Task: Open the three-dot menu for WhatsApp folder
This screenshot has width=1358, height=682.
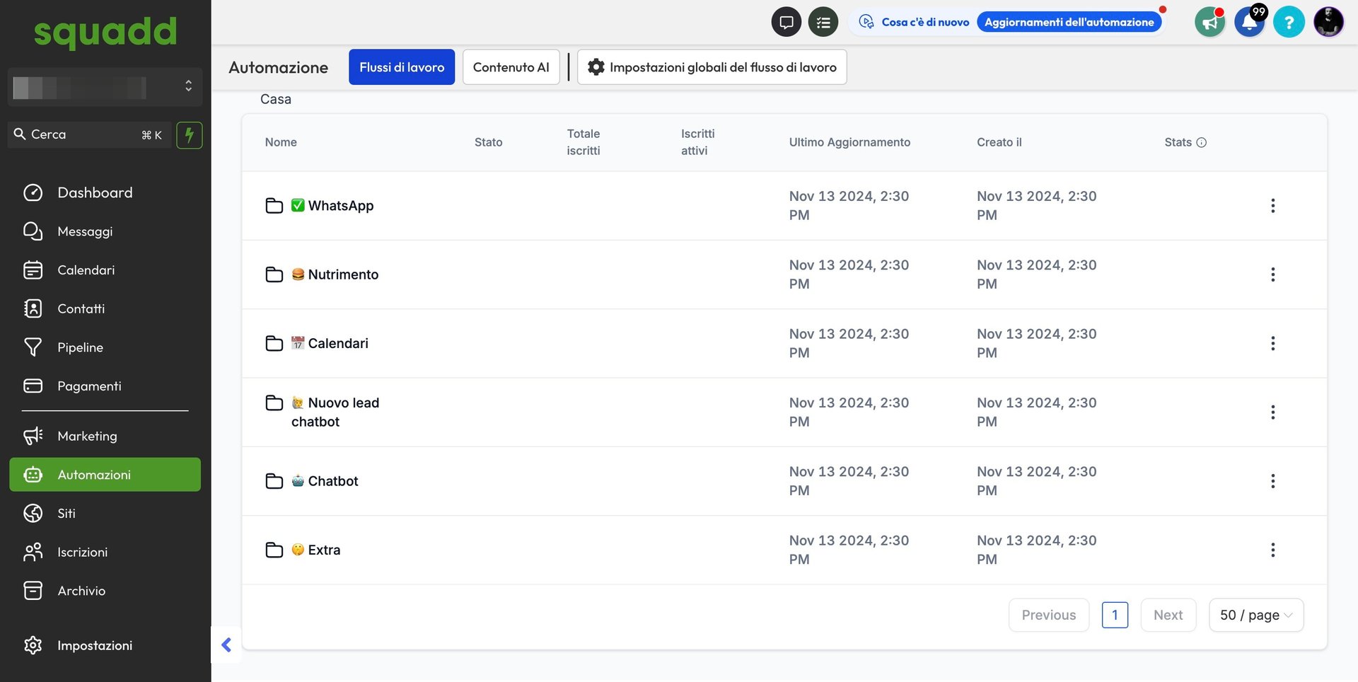Action: click(1272, 206)
